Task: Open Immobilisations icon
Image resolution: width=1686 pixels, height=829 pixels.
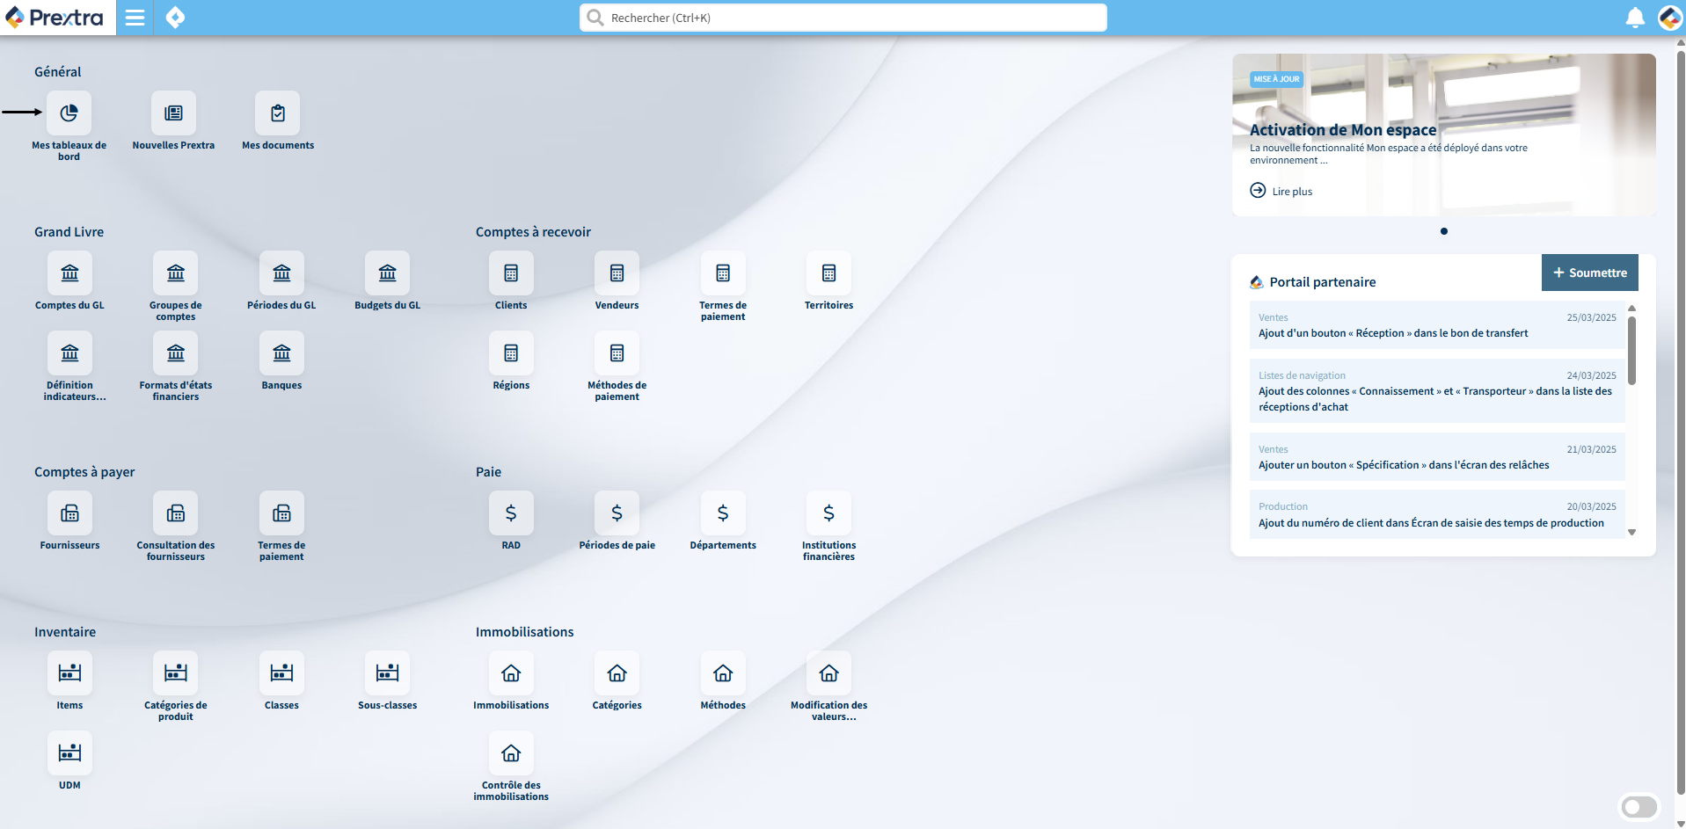Action: (511, 673)
